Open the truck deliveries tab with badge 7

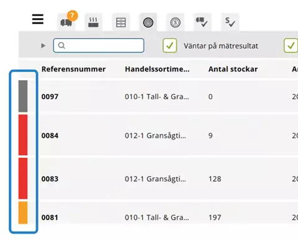click(x=66, y=22)
